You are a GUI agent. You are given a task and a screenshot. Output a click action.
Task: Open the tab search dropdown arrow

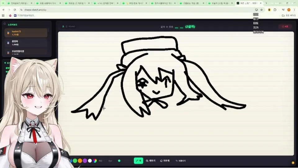[3, 3]
